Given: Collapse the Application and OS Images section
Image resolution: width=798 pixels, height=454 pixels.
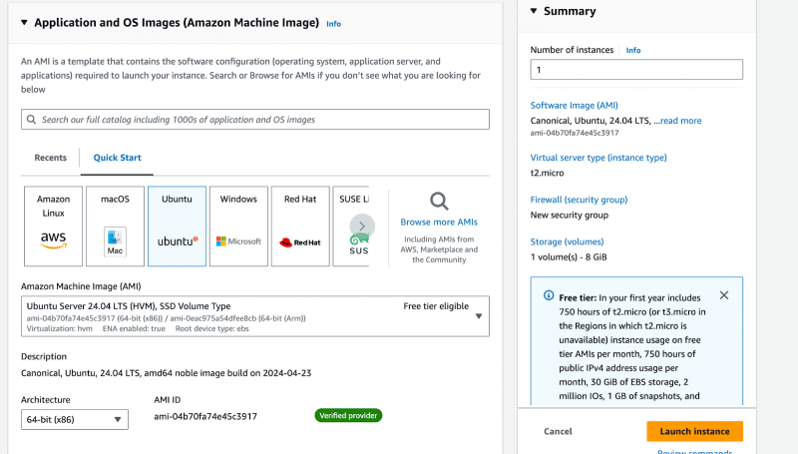Looking at the screenshot, I should point(24,22).
